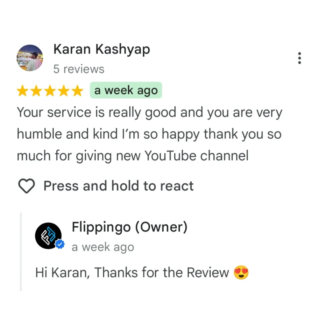Screen dimensions: 326x326
Task: Open the three-dot options menu
Action: [x=299, y=58]
